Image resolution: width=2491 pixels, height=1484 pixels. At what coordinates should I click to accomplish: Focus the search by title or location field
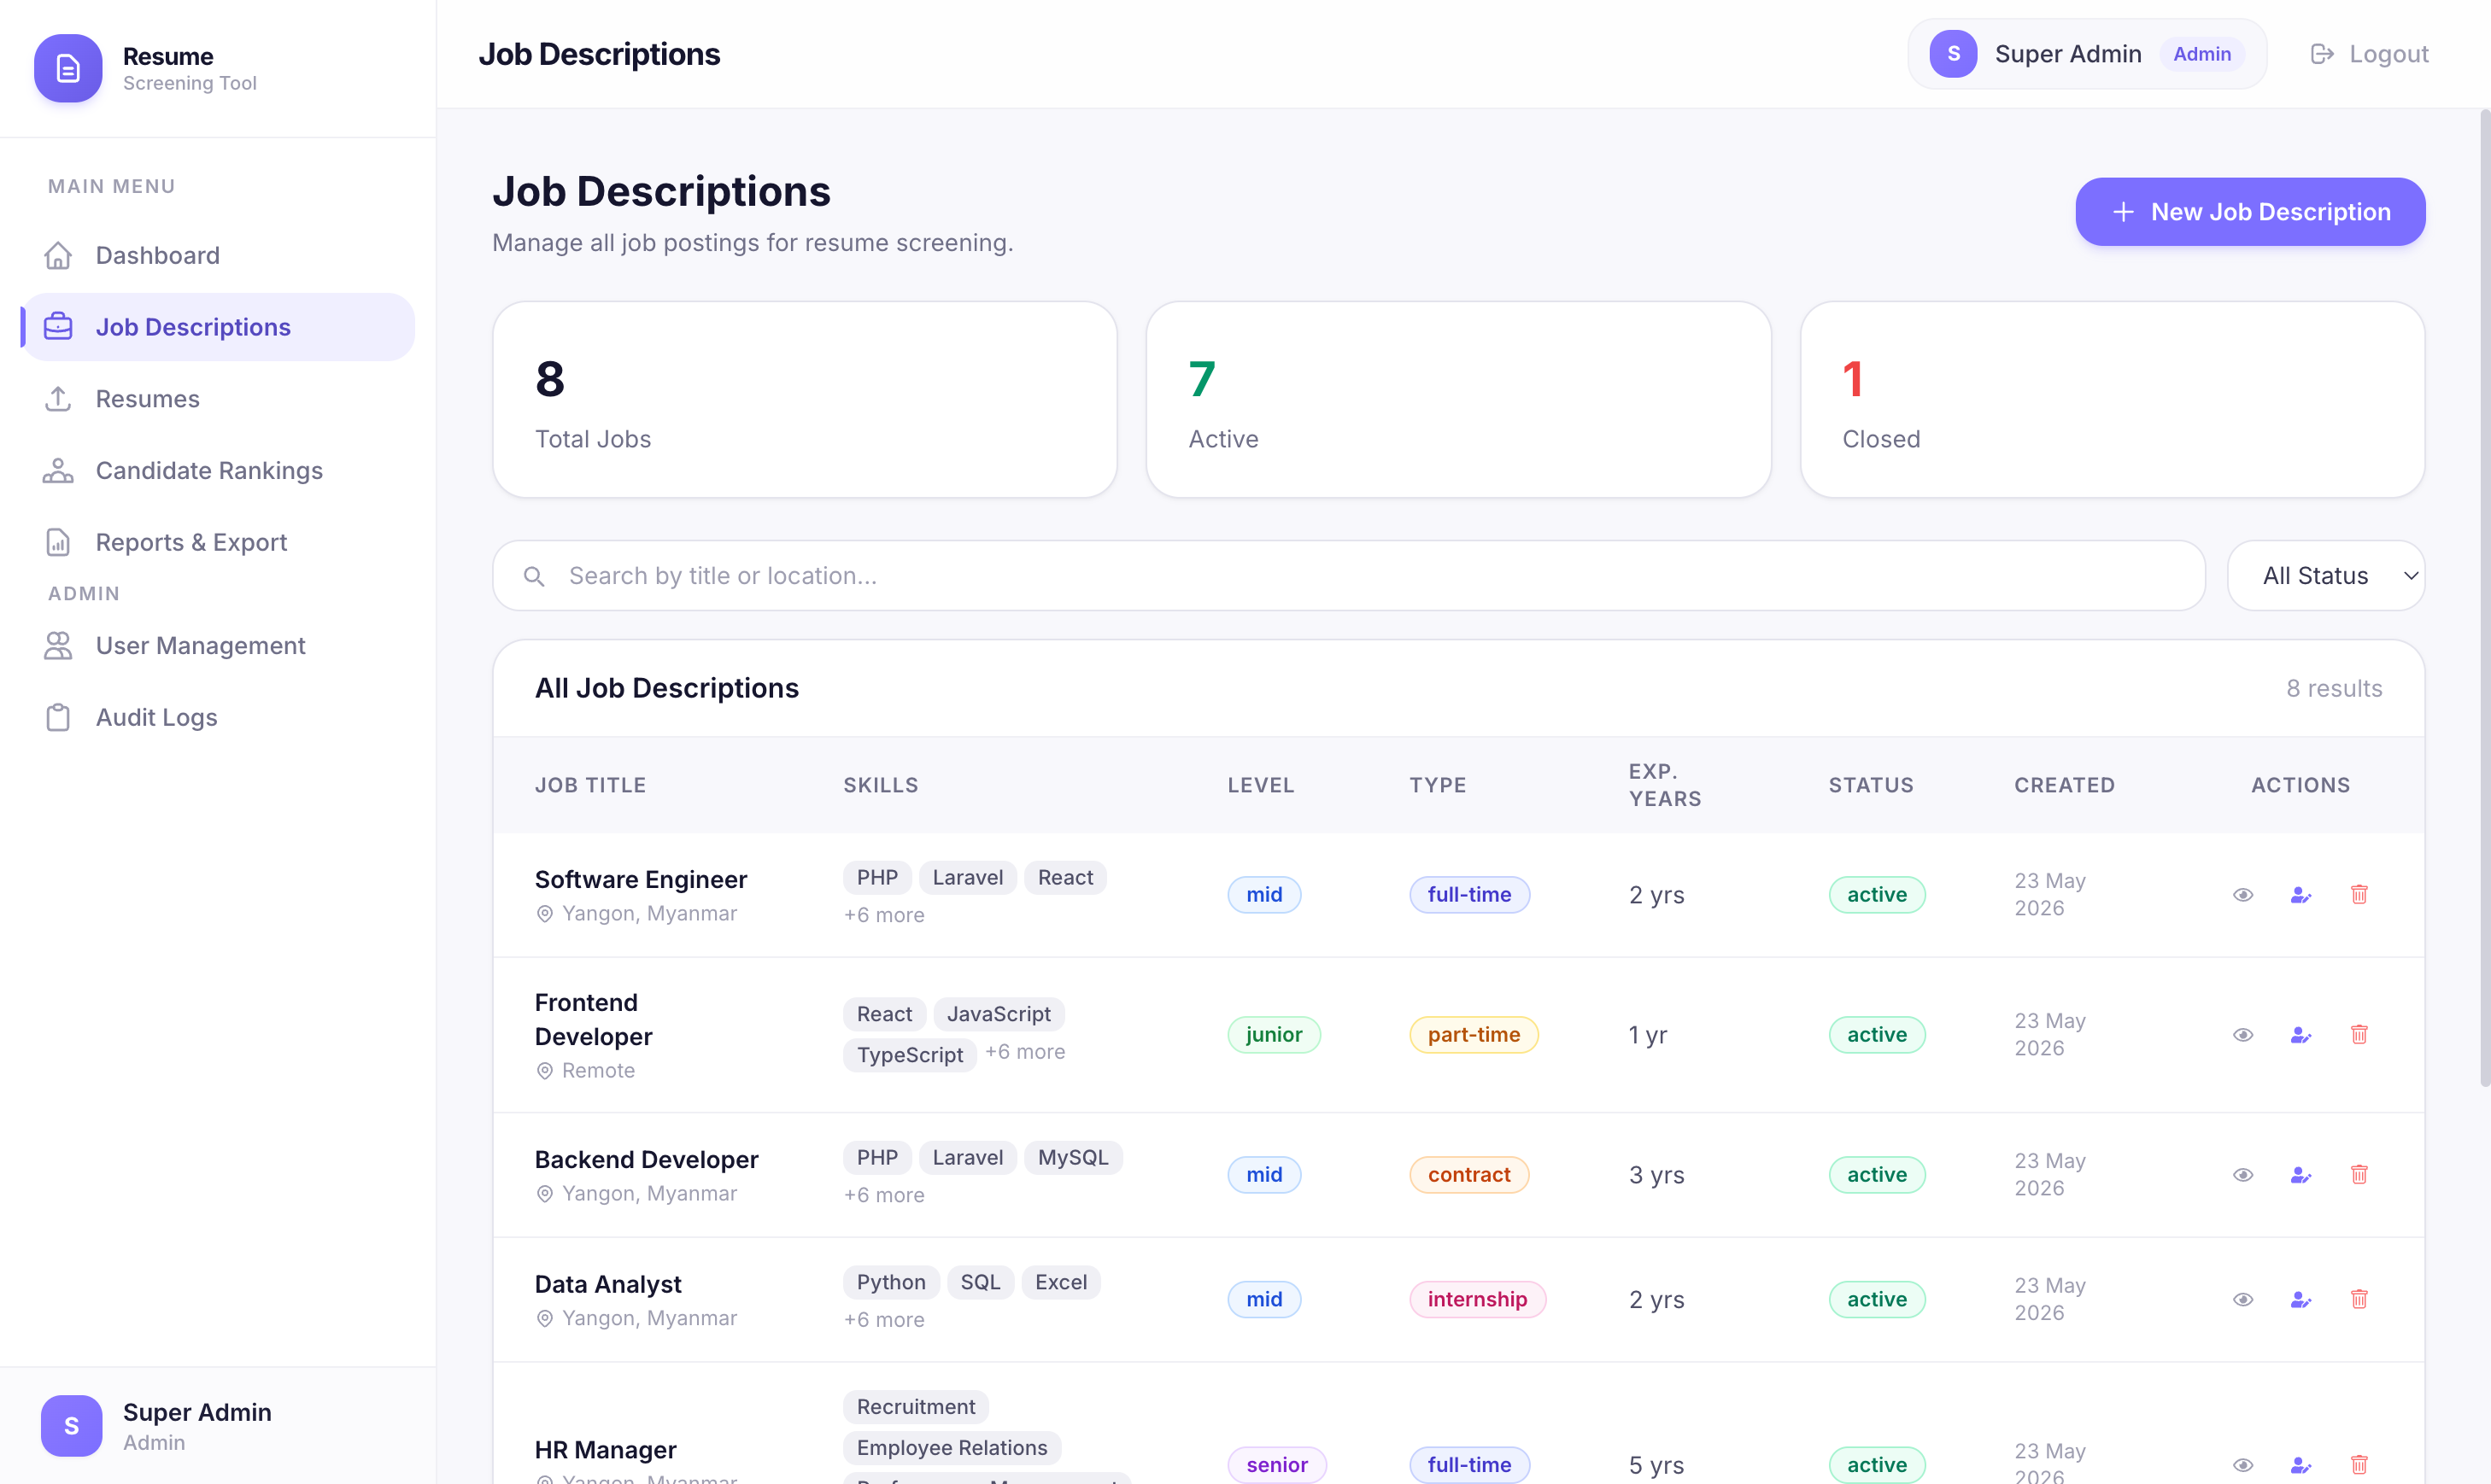click(1349, 576)
